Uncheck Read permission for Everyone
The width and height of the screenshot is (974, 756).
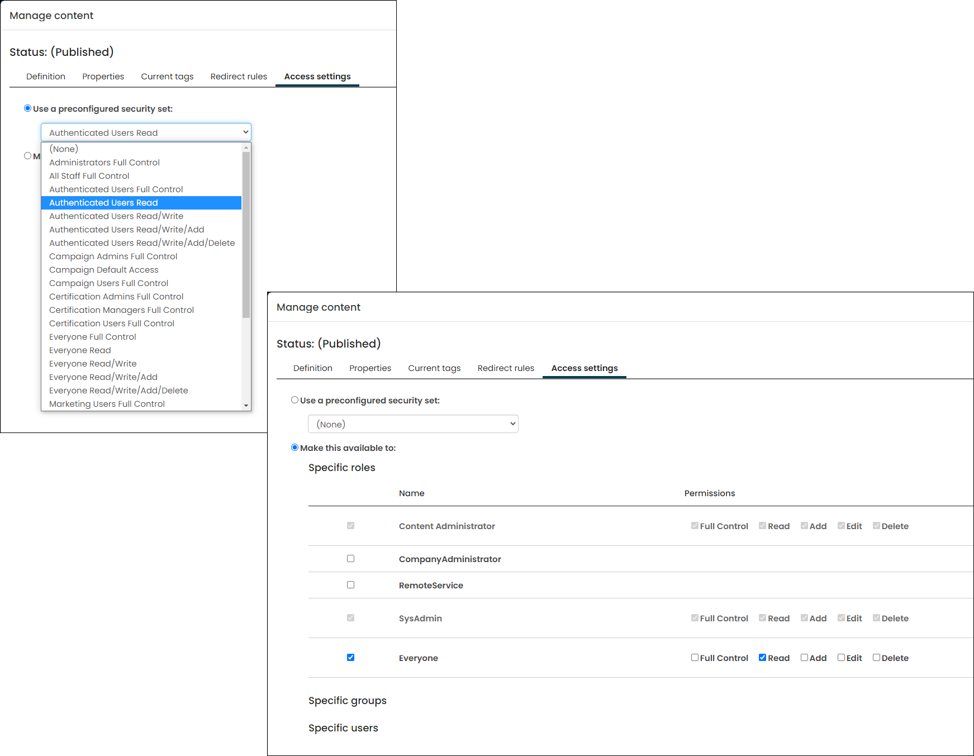point(762,658)
